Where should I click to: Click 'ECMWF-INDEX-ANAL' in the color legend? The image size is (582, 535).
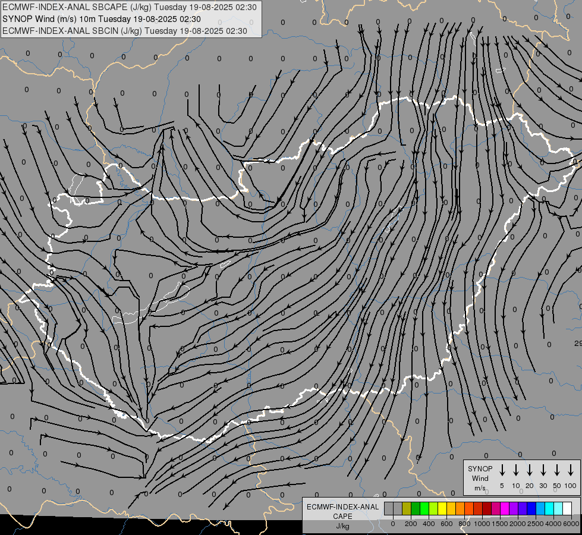[342, 507]
